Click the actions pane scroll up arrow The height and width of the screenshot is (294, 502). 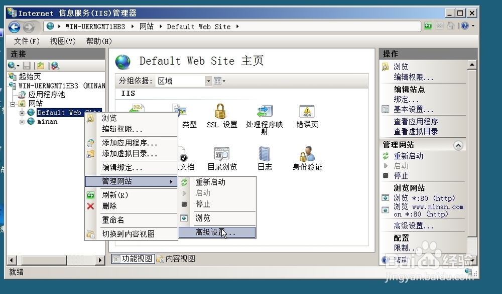(472, 65)
